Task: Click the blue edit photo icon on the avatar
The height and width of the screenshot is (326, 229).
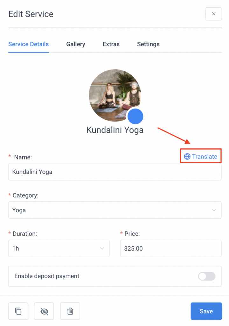Action: [135, 116]
